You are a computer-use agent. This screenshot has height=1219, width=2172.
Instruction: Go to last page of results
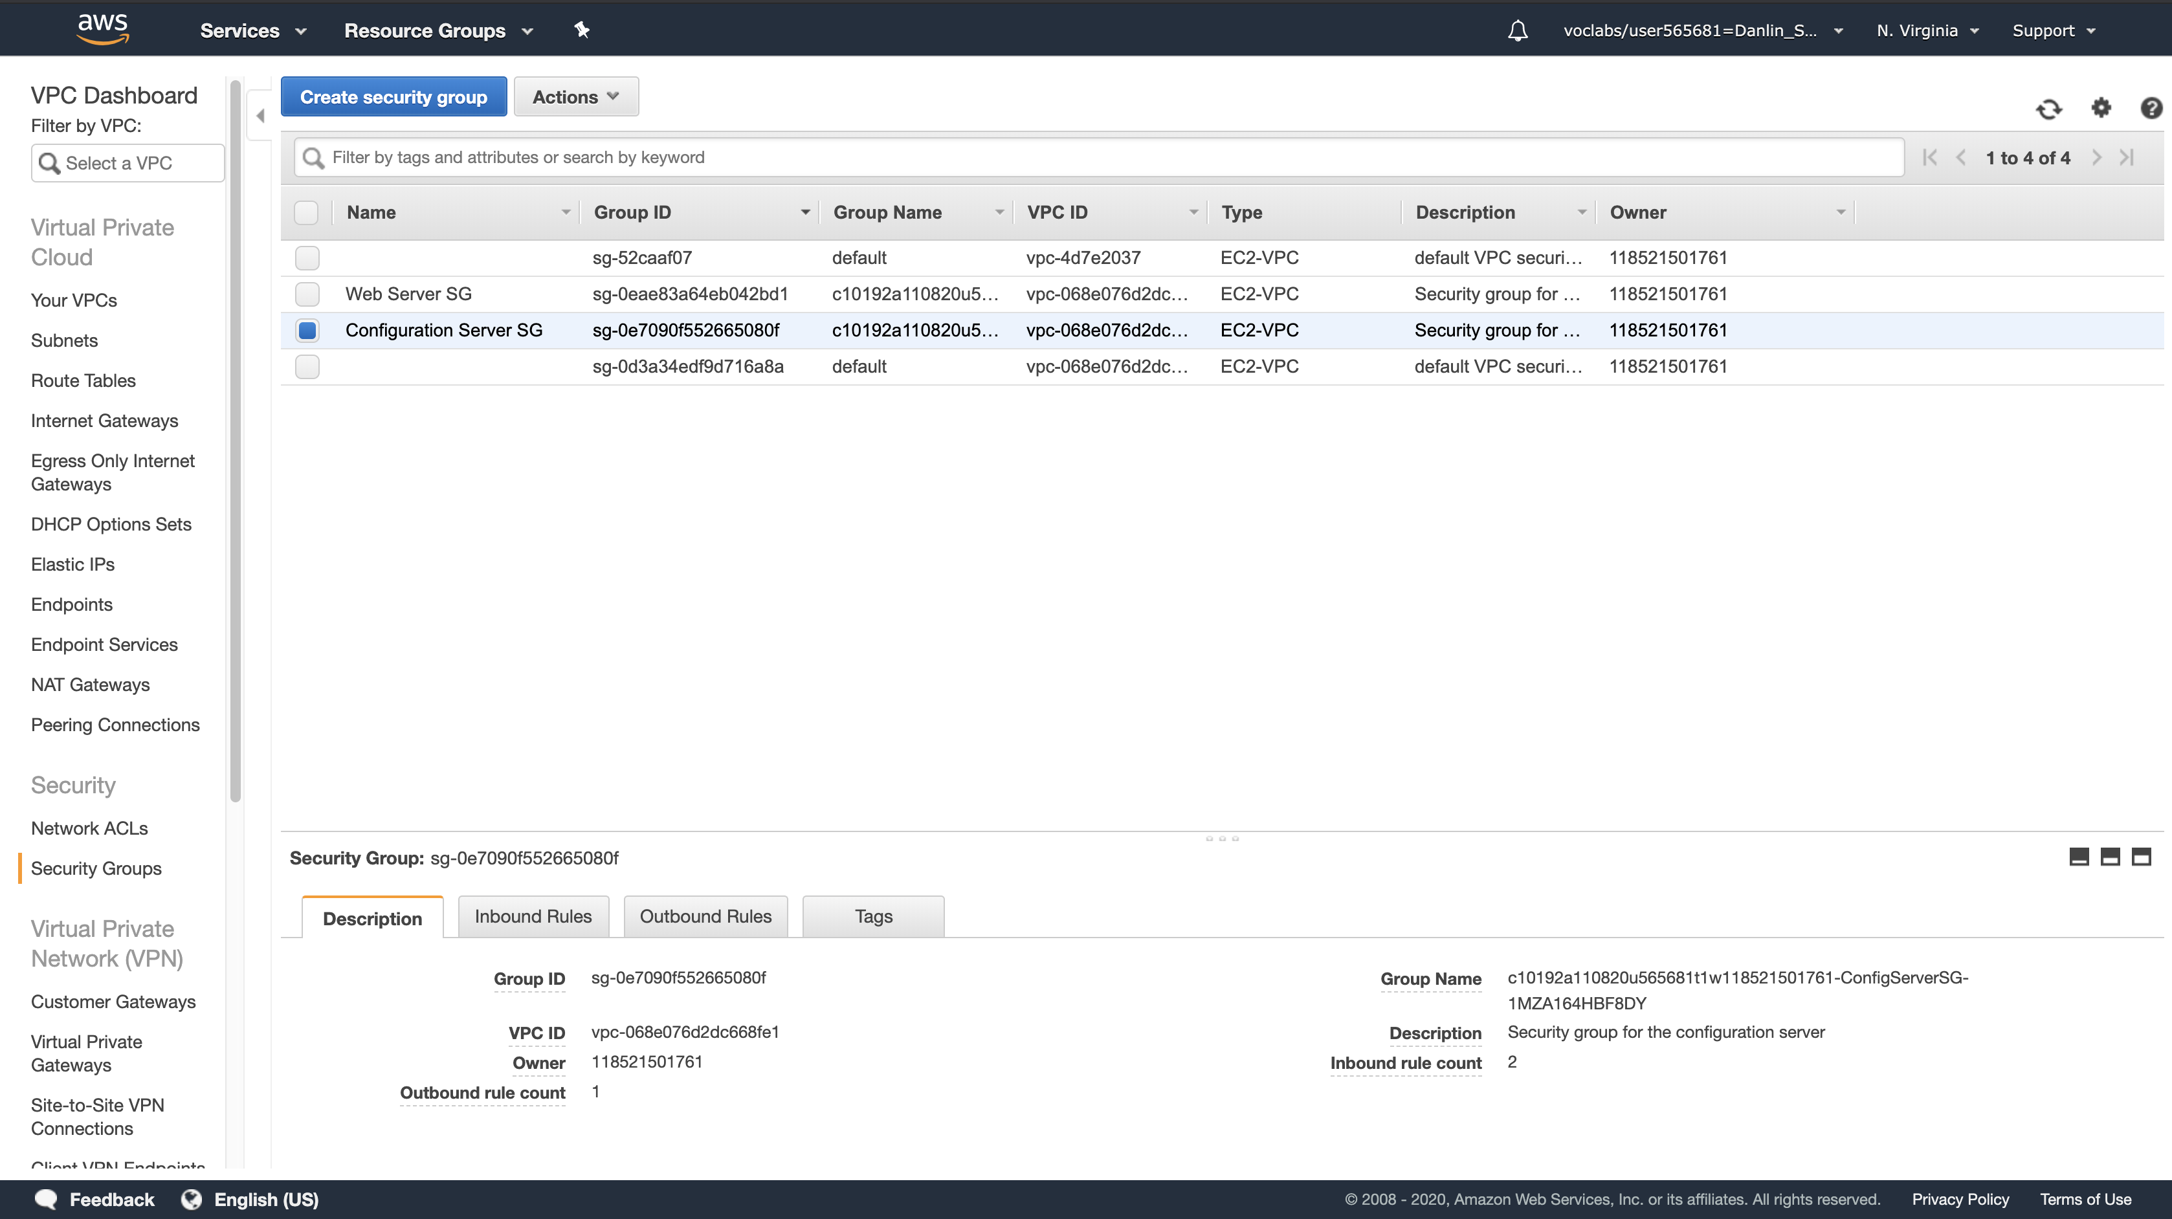coord(2127,158)
